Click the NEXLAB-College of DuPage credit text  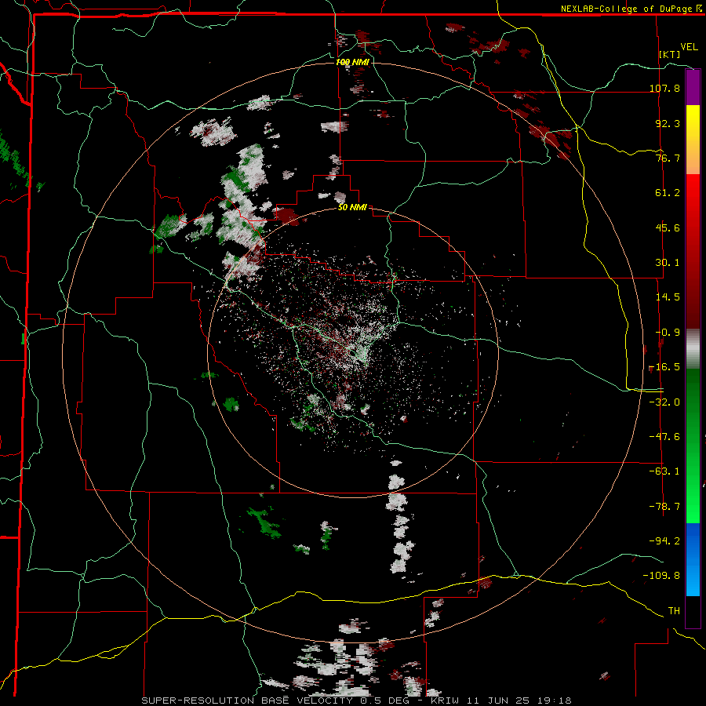pos(628,9)
